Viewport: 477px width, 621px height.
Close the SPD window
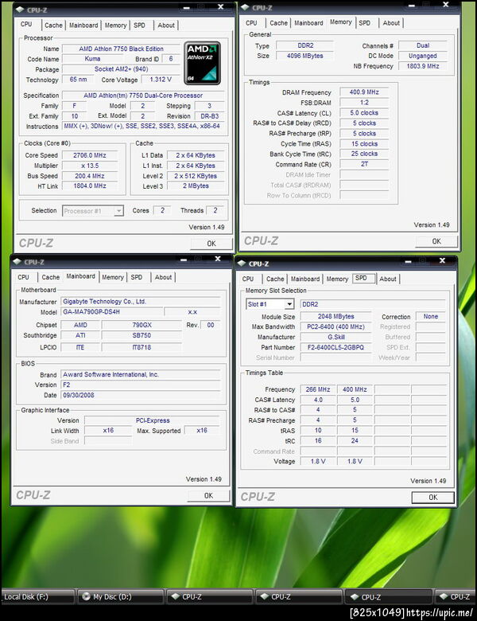(x=442, y=260)
